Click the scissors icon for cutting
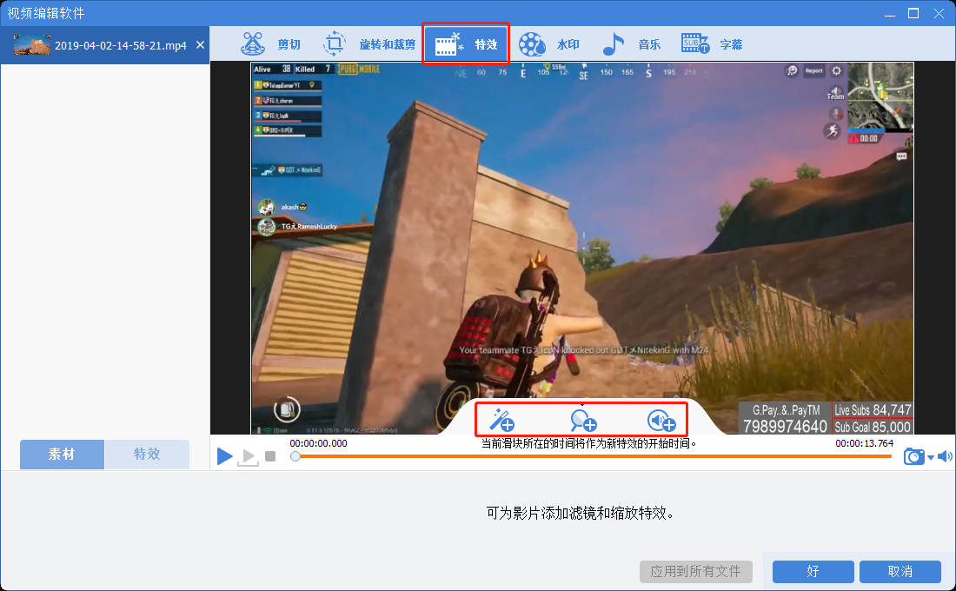Screen dimensions: 956x591 [x=252, y=44]
